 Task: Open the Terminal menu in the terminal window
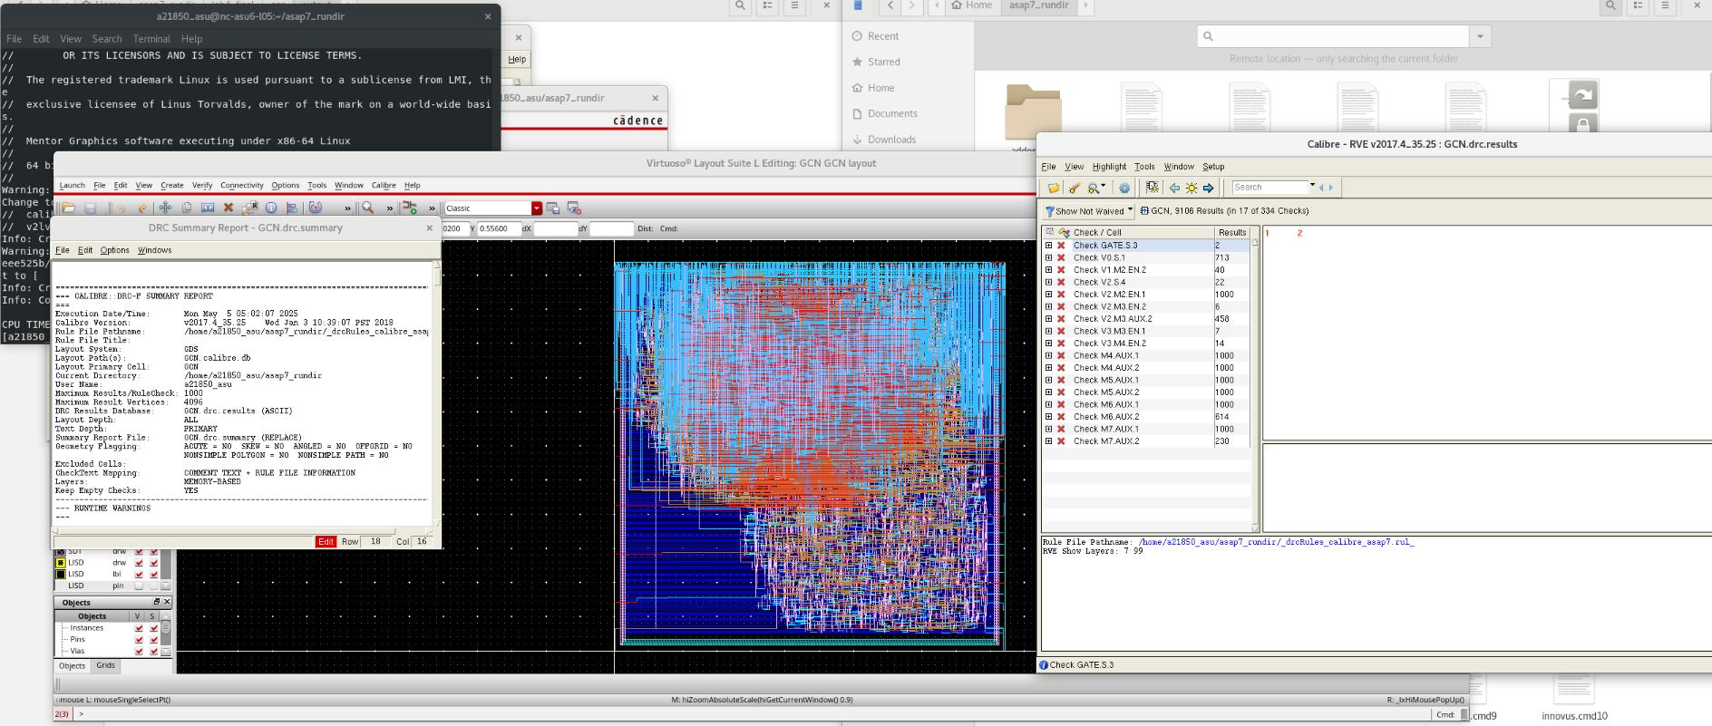(x=151, y=39)
